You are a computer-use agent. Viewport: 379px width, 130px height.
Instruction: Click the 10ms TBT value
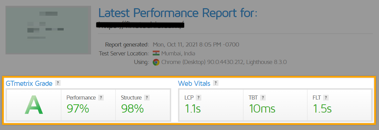pos(262,109)
